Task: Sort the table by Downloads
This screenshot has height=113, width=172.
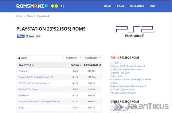Action: [x=92, y=65]
